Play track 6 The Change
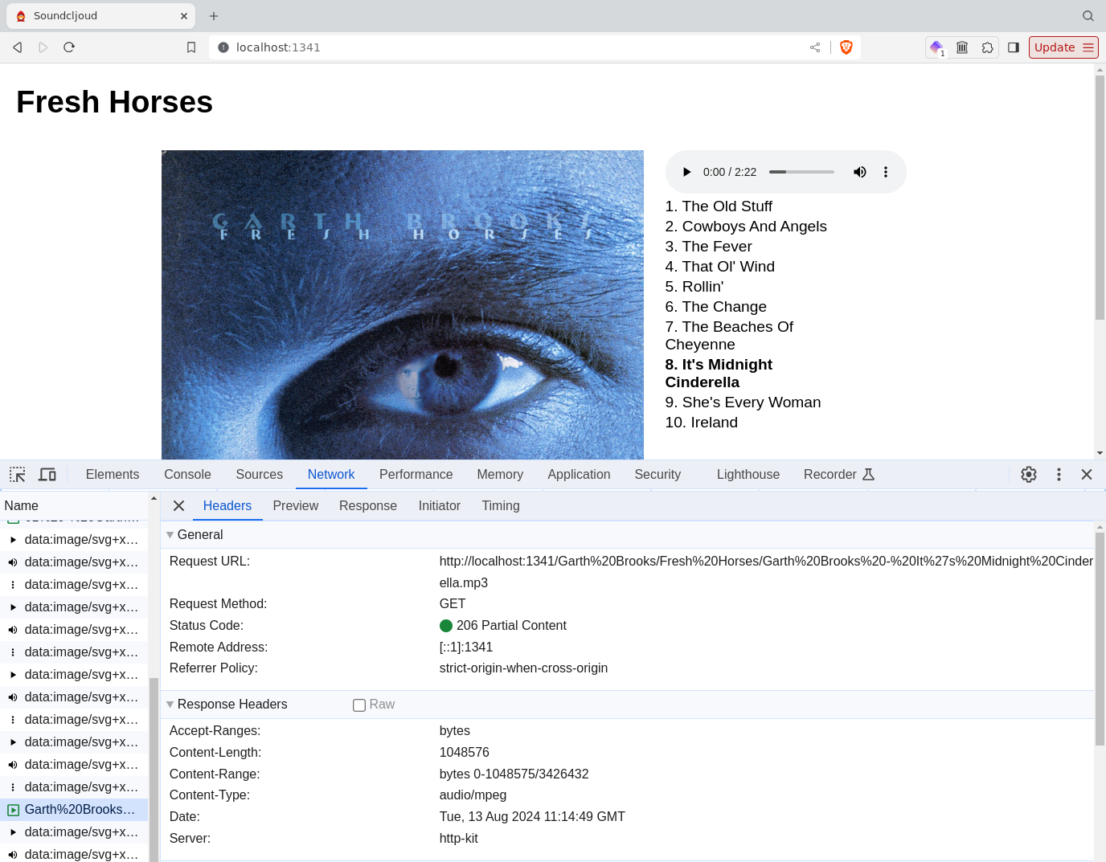 click(x=715, y=307)
